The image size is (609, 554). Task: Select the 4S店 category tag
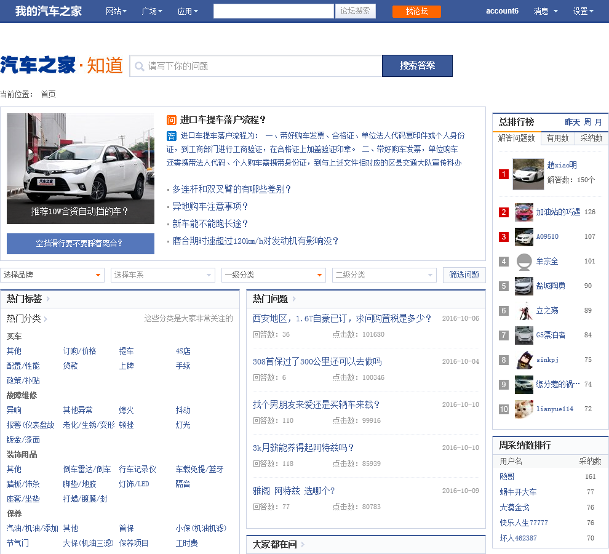tap(183, 351)
